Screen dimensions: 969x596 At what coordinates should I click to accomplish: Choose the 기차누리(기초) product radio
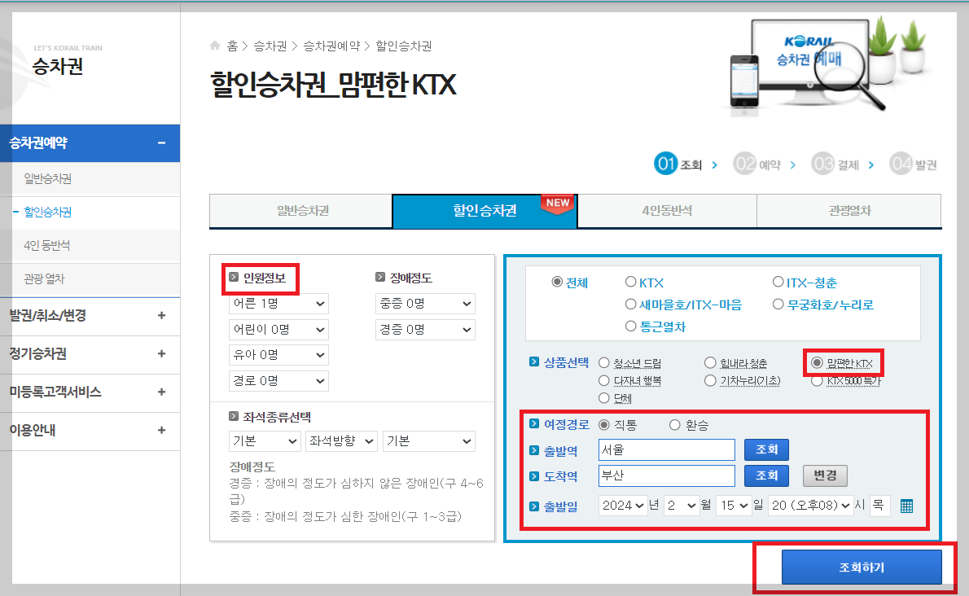point(710,380)
